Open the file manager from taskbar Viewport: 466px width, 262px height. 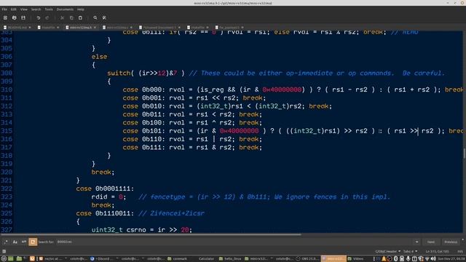(x=19, y=259)
